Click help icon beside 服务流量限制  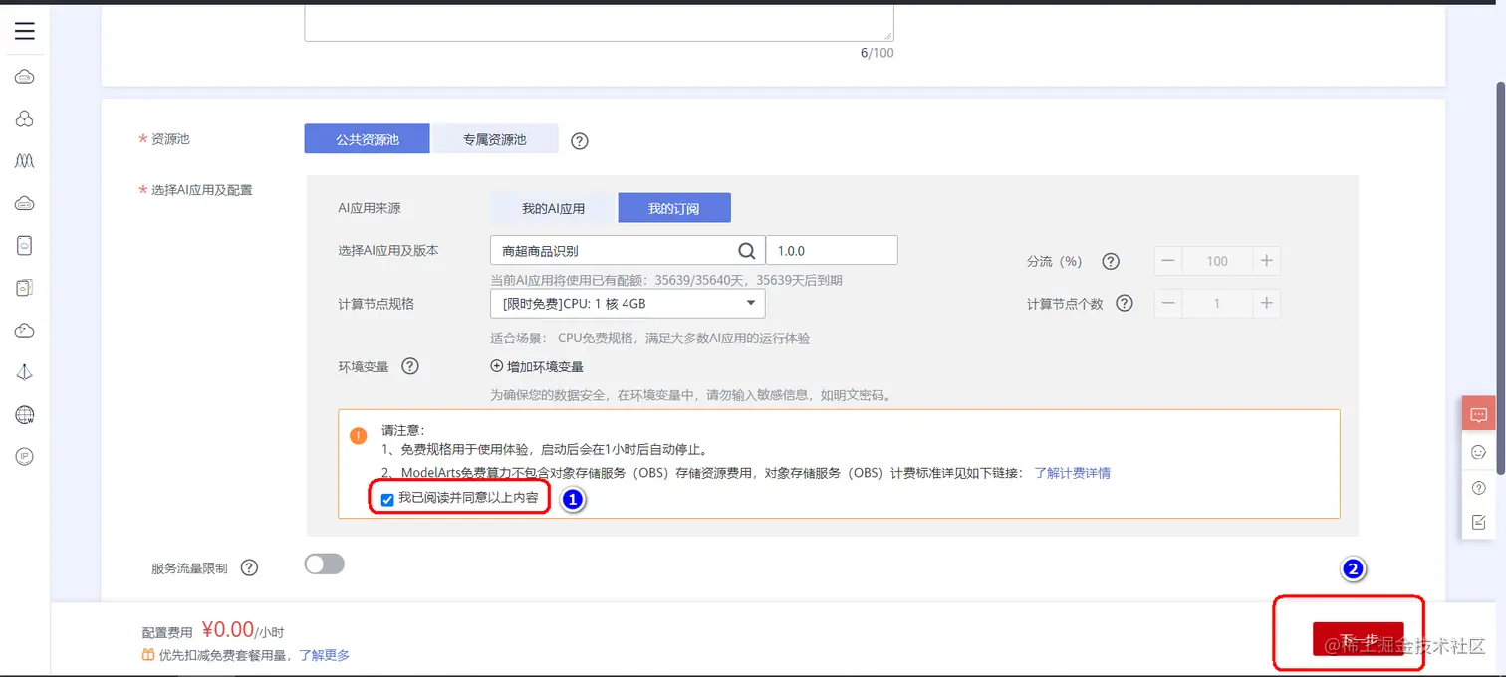pos(249,567)
